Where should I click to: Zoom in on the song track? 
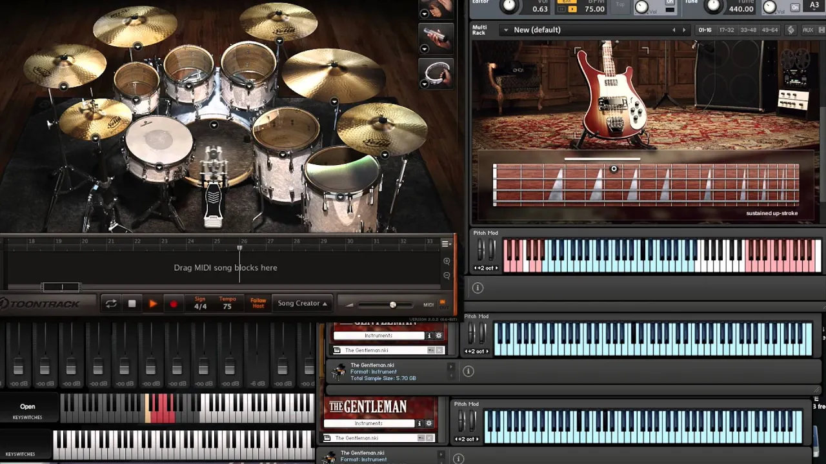click(x=447, y=261)
